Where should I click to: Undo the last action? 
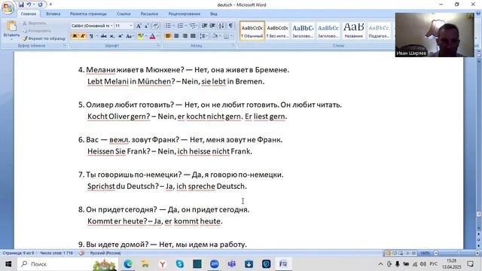coord(29,5)
